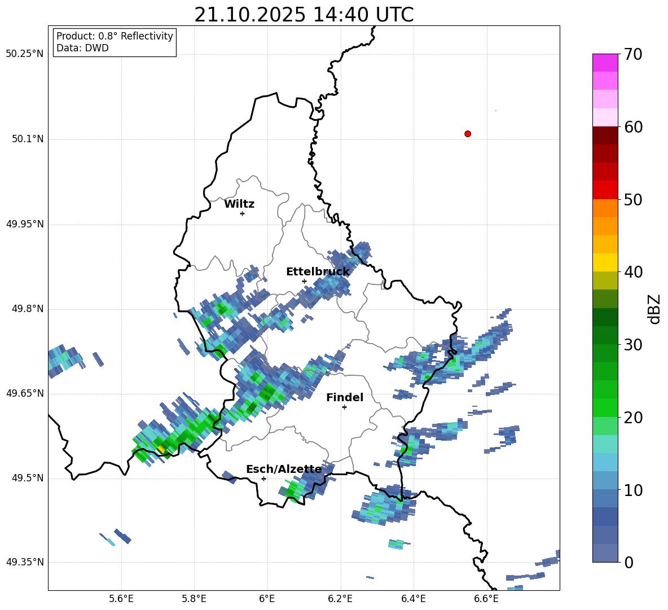Screen dimensions: 668x610
Task: Click the 6.4°E longitude label
Action: [x=413, y=599]
